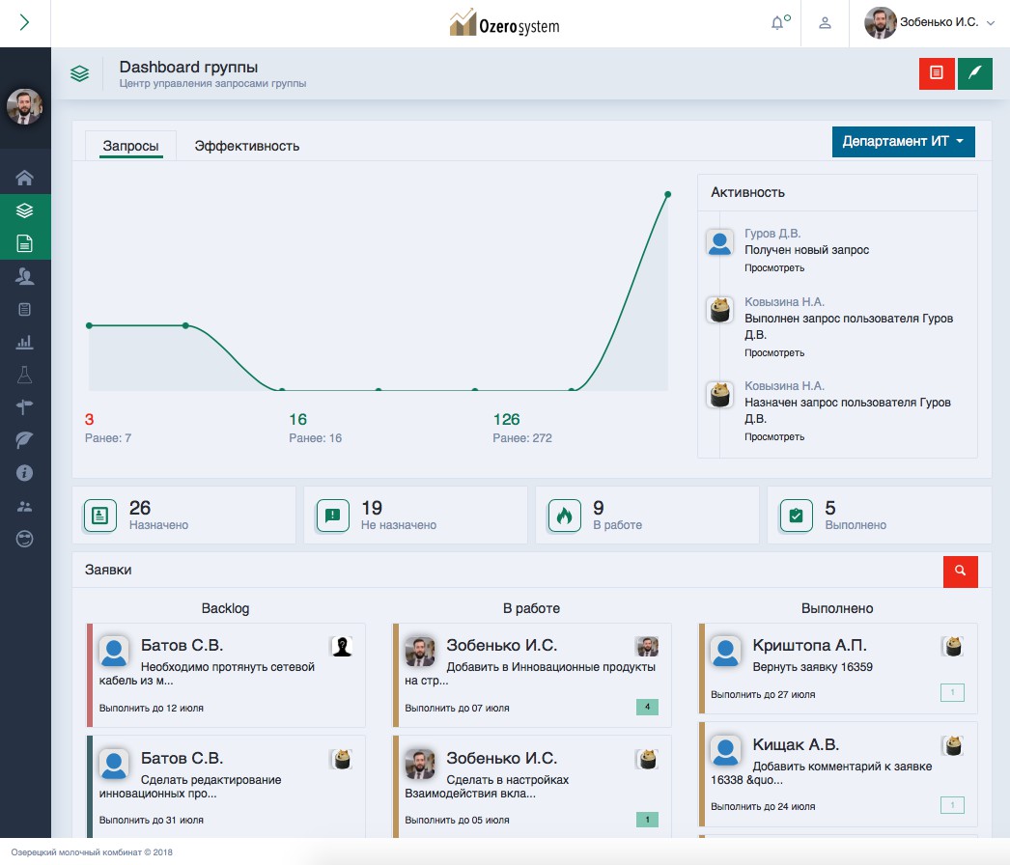1010x865 pixels.
Task: Click Просмотреть under Получен новый запрос
Action: pyautogui.click(x=774, y=268)
